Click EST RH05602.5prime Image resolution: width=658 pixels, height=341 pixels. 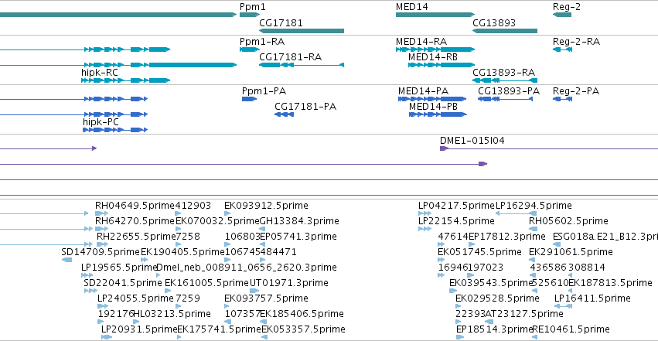568,221
